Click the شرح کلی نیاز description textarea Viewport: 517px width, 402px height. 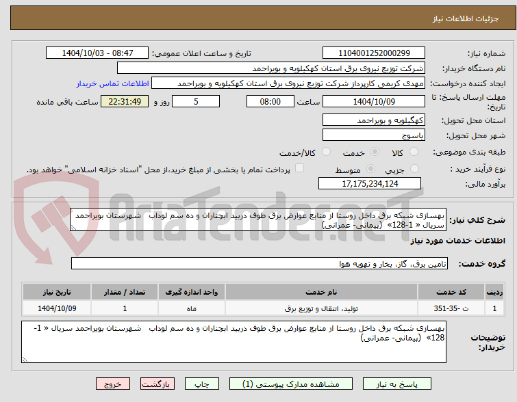(x=258, y=219)
